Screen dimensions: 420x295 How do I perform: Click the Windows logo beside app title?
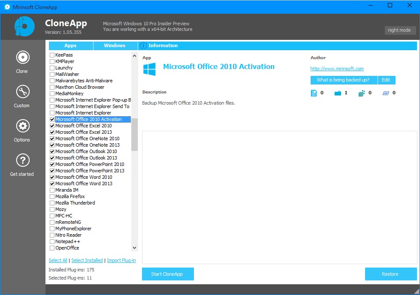[x=149, y=69]
